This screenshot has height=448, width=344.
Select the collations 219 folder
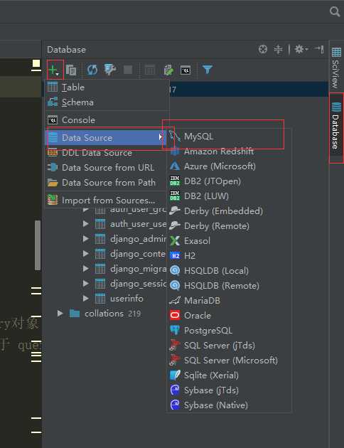[105, 314]
